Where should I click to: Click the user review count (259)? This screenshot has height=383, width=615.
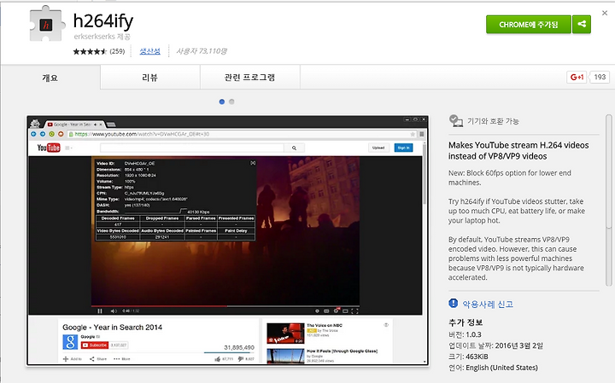117,51
